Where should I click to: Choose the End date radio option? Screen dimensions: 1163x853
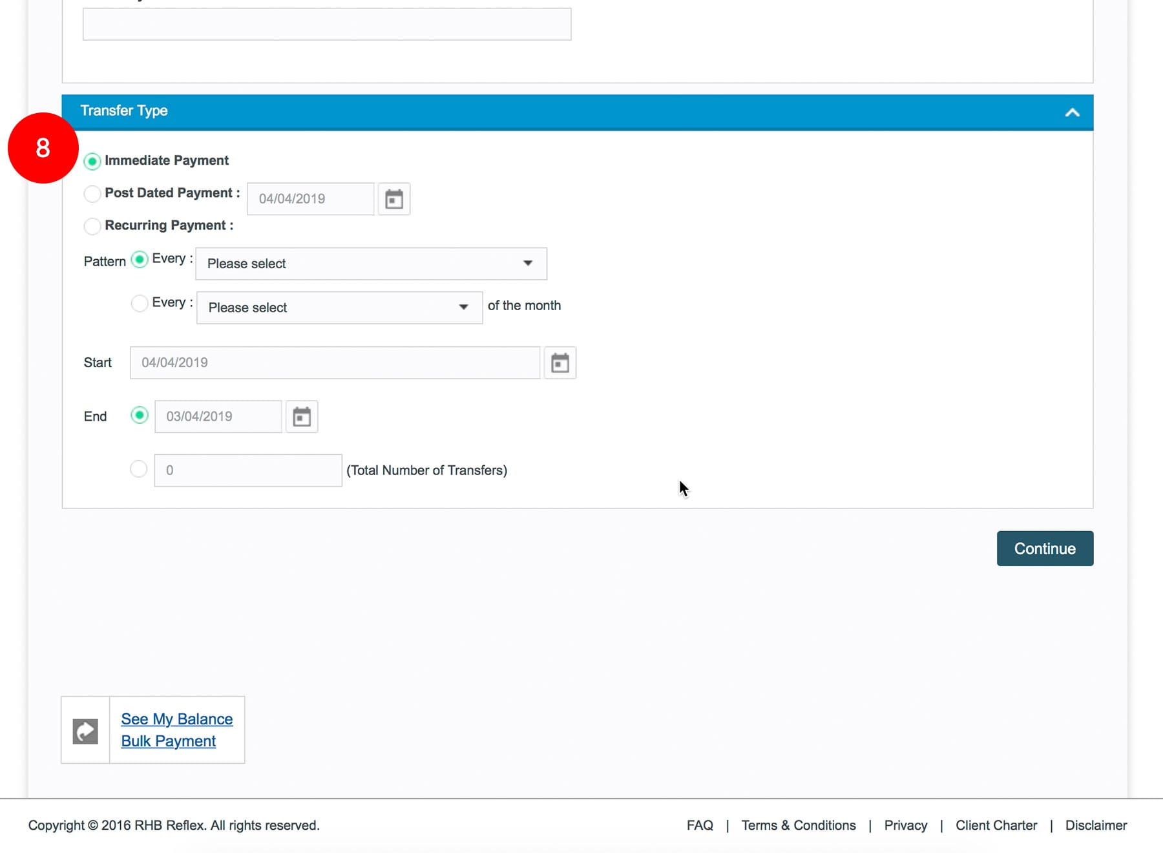pos(139,416)
